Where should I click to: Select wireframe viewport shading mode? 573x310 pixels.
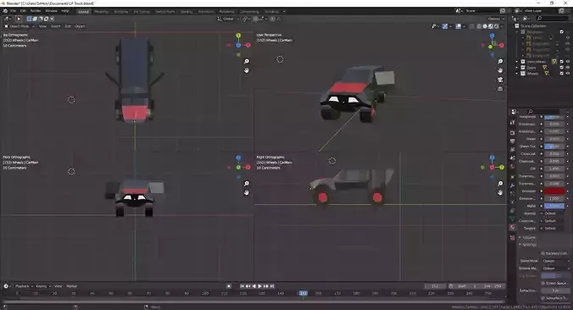479,26
